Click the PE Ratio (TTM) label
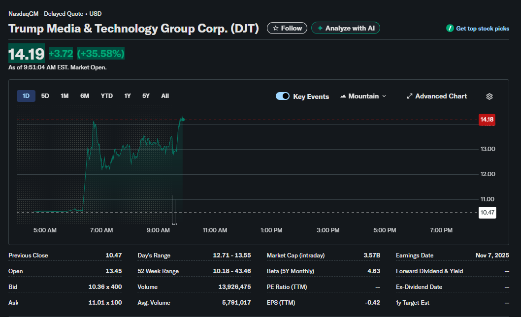 (x=287, y=287)
